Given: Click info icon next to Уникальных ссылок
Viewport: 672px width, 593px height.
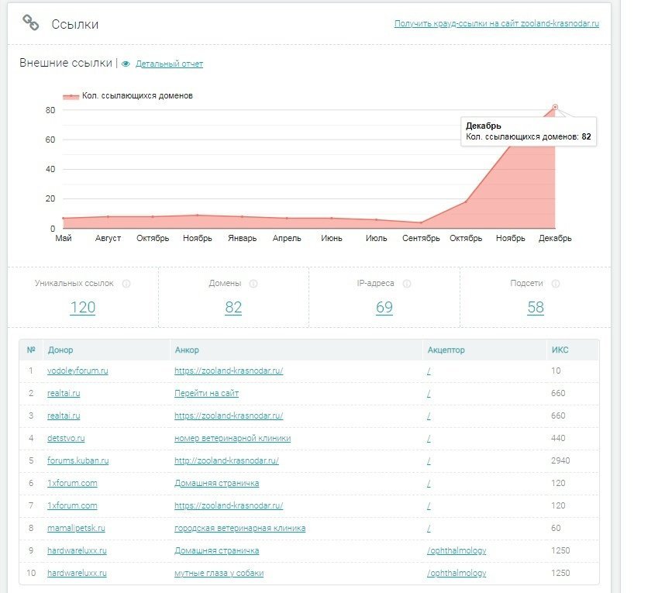Looking at the screenshot, I should [126, 284].
